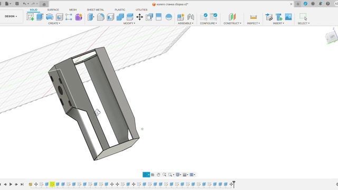Step timeline back one feature
Image resolution: width=338 pixels, height=190 pixels.
(5, 184)
